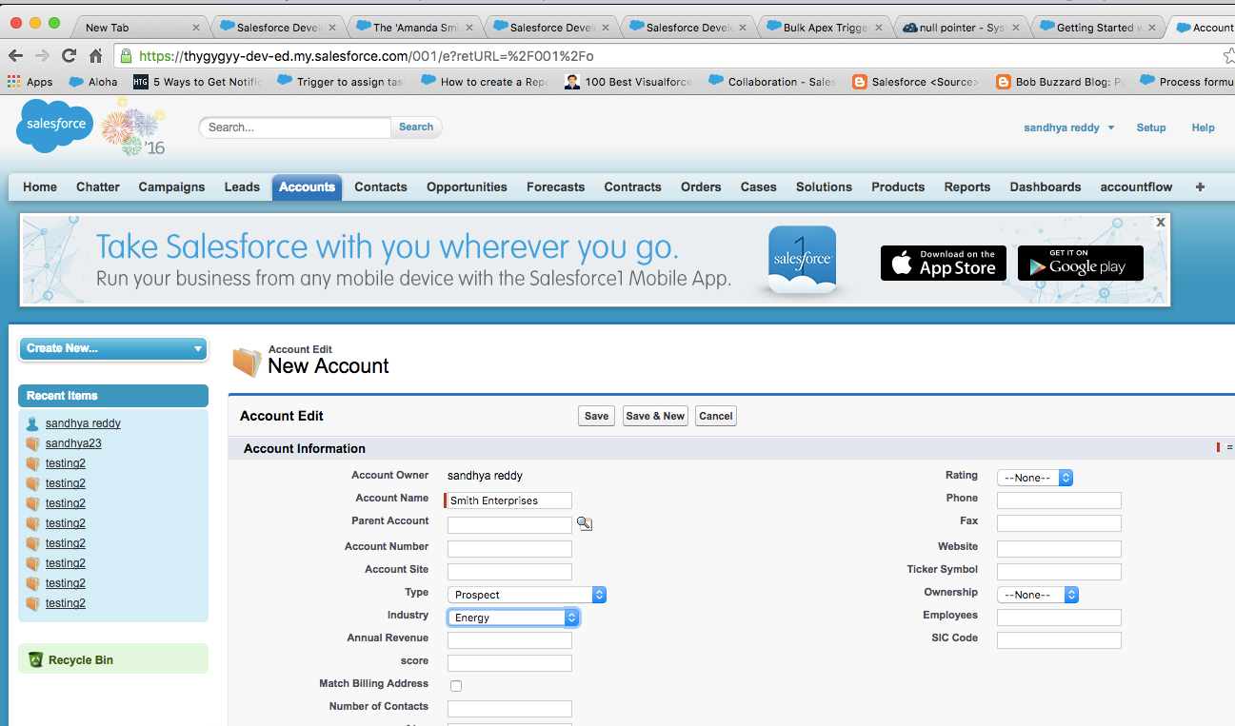
Task: Open the Create New dropdown
Action: click(x=113, y=348)
